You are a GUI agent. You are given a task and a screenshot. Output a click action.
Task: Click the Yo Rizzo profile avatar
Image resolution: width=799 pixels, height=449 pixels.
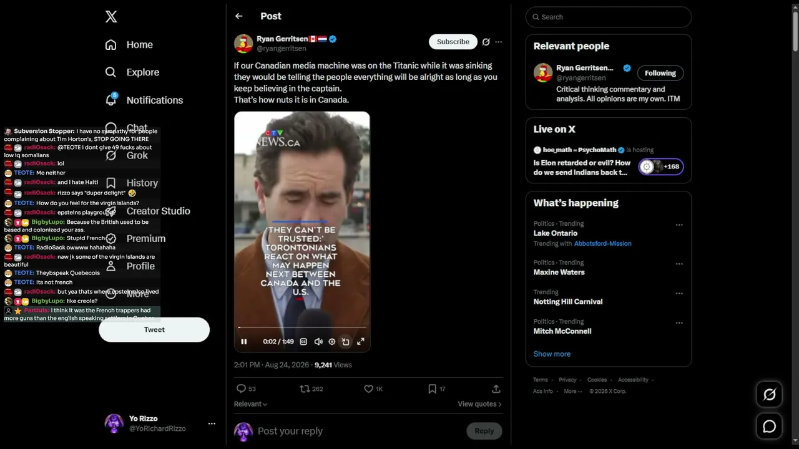pyautogui.click(x=114, y=423)
